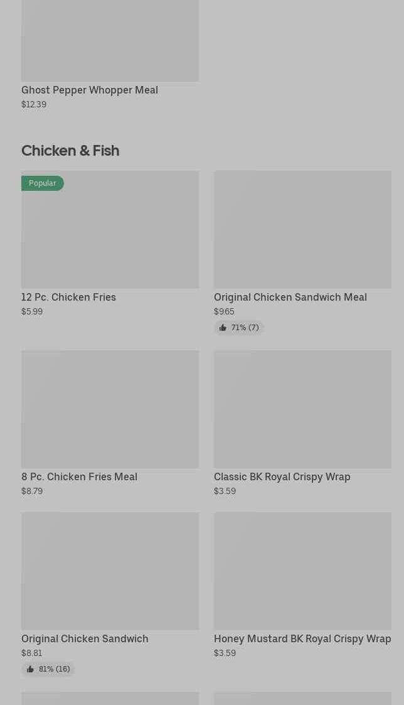The width and height of the screenshot is (404, 705).
Task: Open the 12 Pc. Chicken Fries image
Action: 110,229
